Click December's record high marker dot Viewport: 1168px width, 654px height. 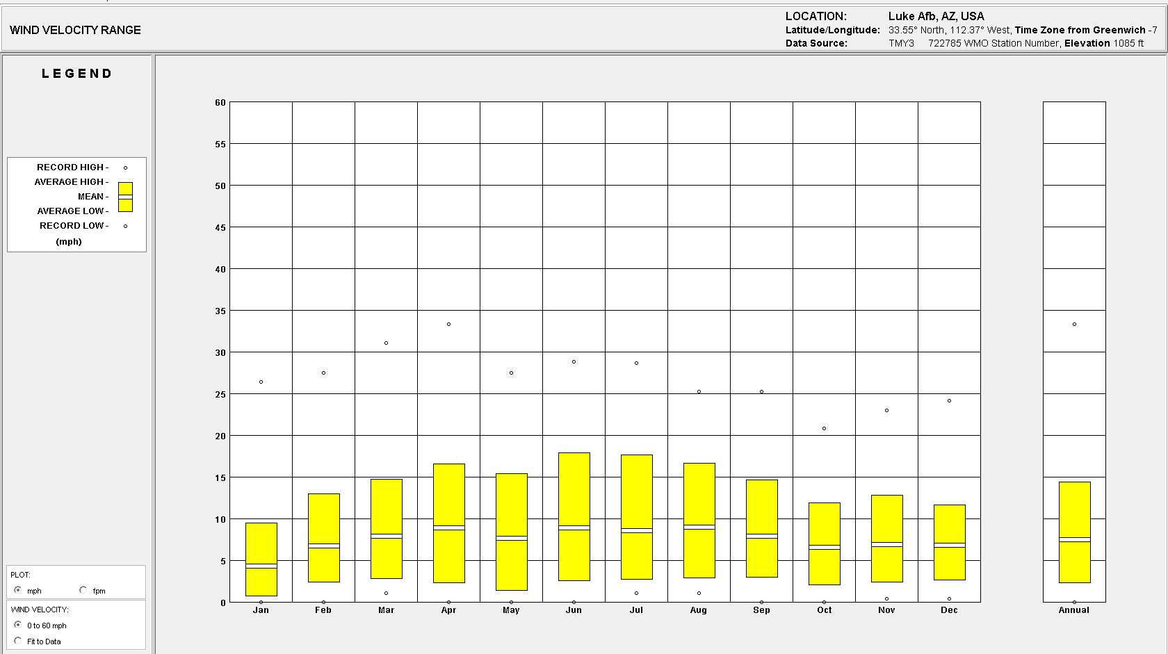point(949,400)
